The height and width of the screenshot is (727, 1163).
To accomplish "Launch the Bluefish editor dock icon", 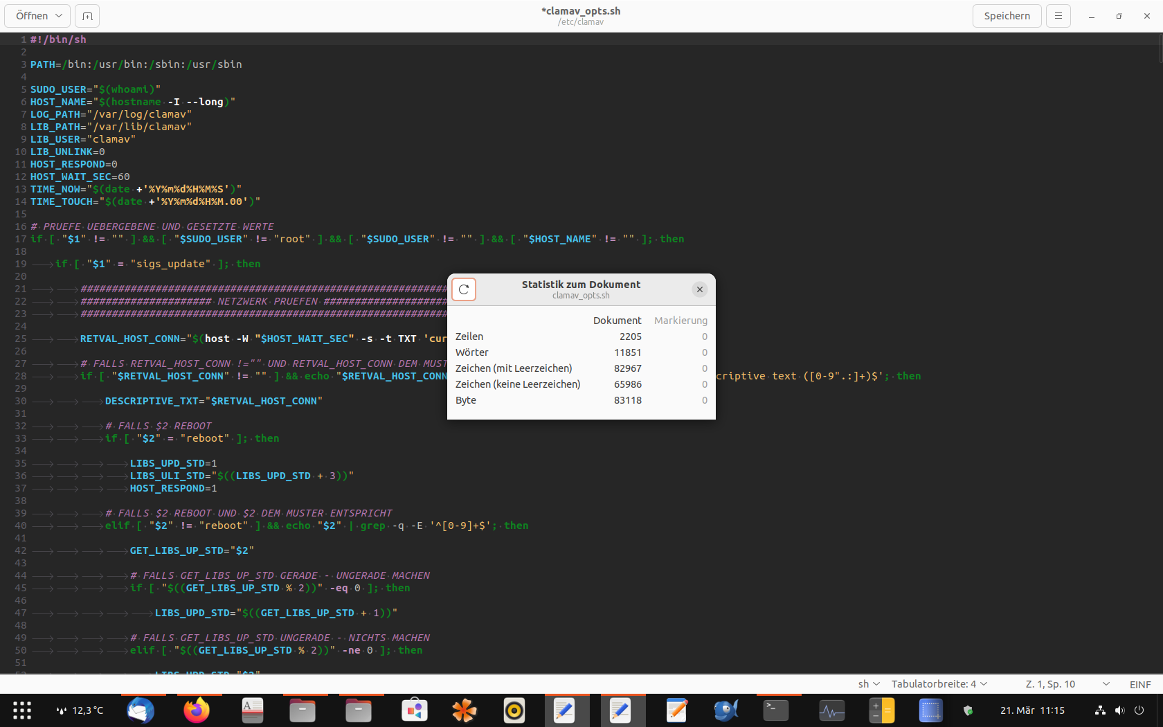I will coord(726,710).
